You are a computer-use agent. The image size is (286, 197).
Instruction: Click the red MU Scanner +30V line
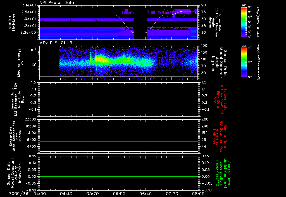pos(118,108)
